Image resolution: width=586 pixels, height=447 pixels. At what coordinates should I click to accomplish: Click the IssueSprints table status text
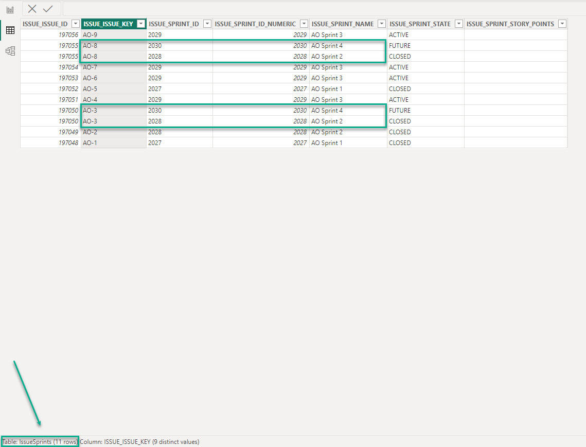click(x=40, y=442)
